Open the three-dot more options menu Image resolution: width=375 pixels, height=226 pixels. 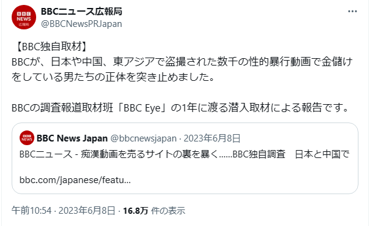pos(352,12)
